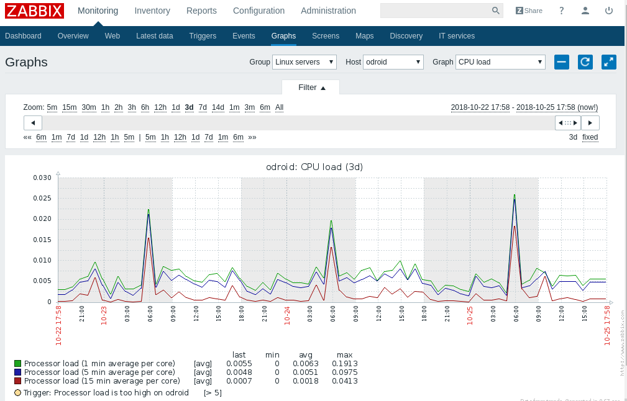Switch to fullscreen mode icon
627x401 pixels.
tap(608, 62)
